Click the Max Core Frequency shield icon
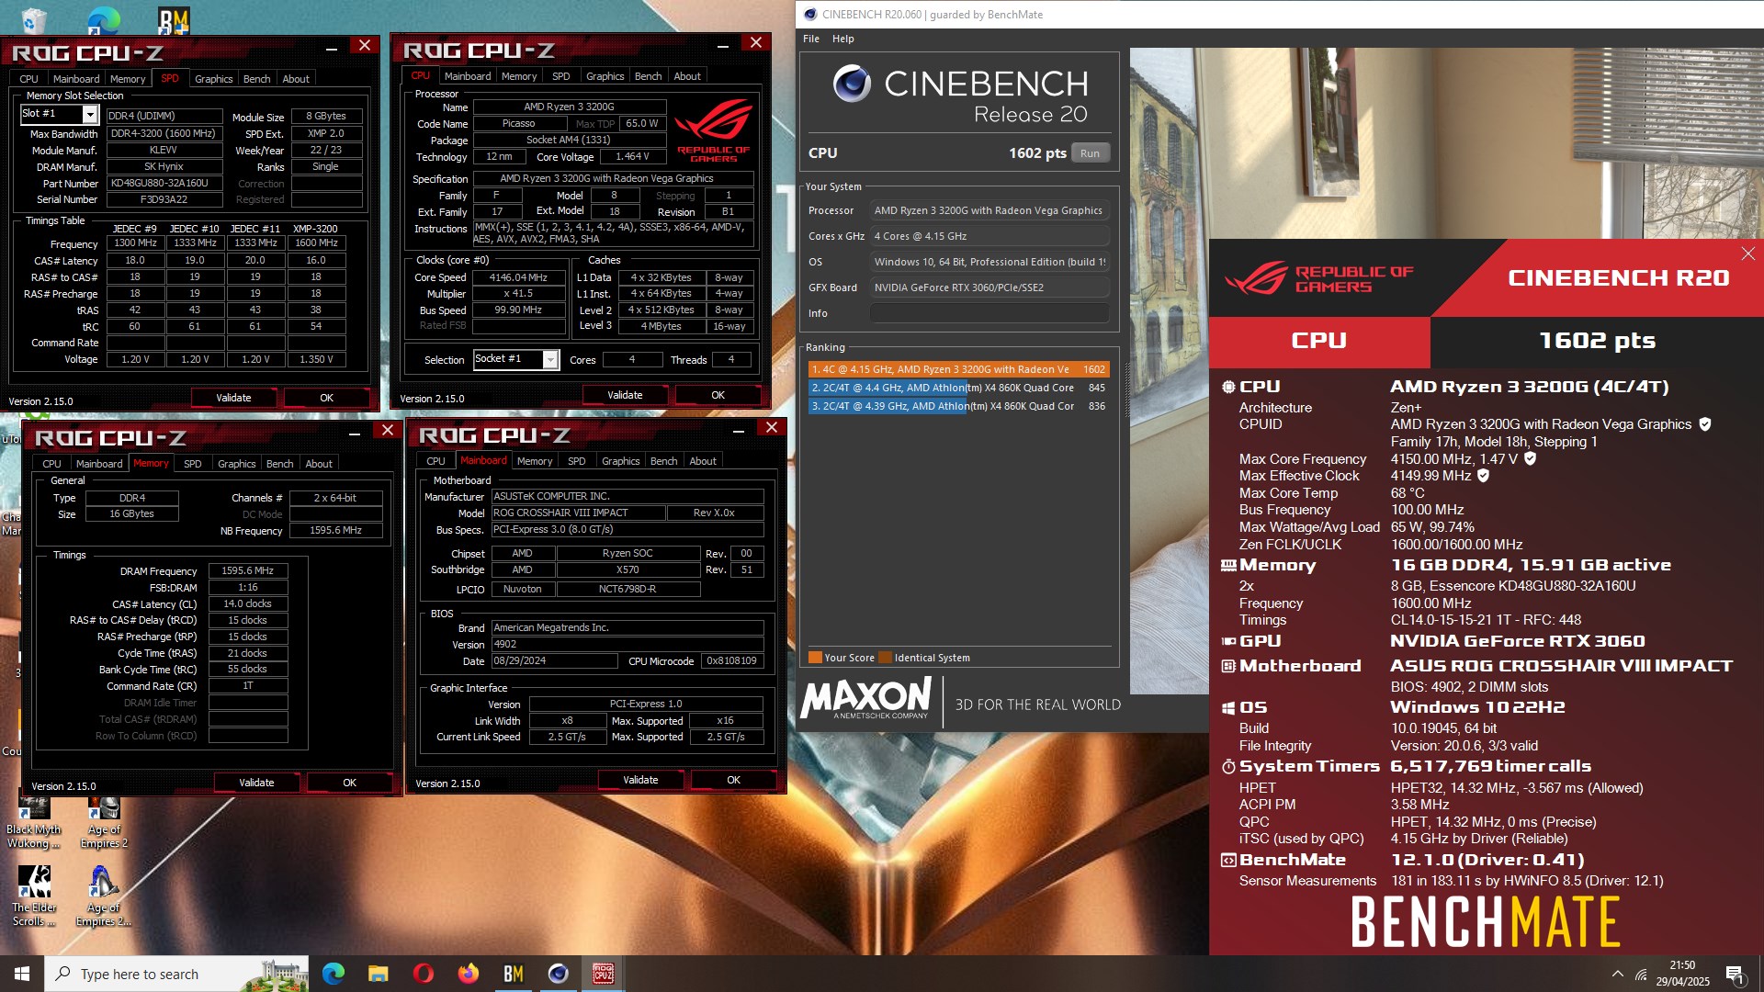Screen dimensions: 1764x992 1531,458
